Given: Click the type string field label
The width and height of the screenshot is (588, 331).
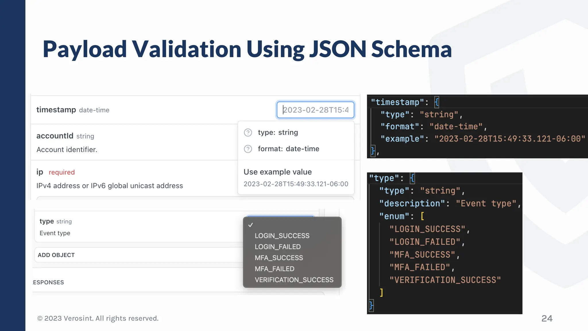Looking at the screenshot, I should pos(47,221).
